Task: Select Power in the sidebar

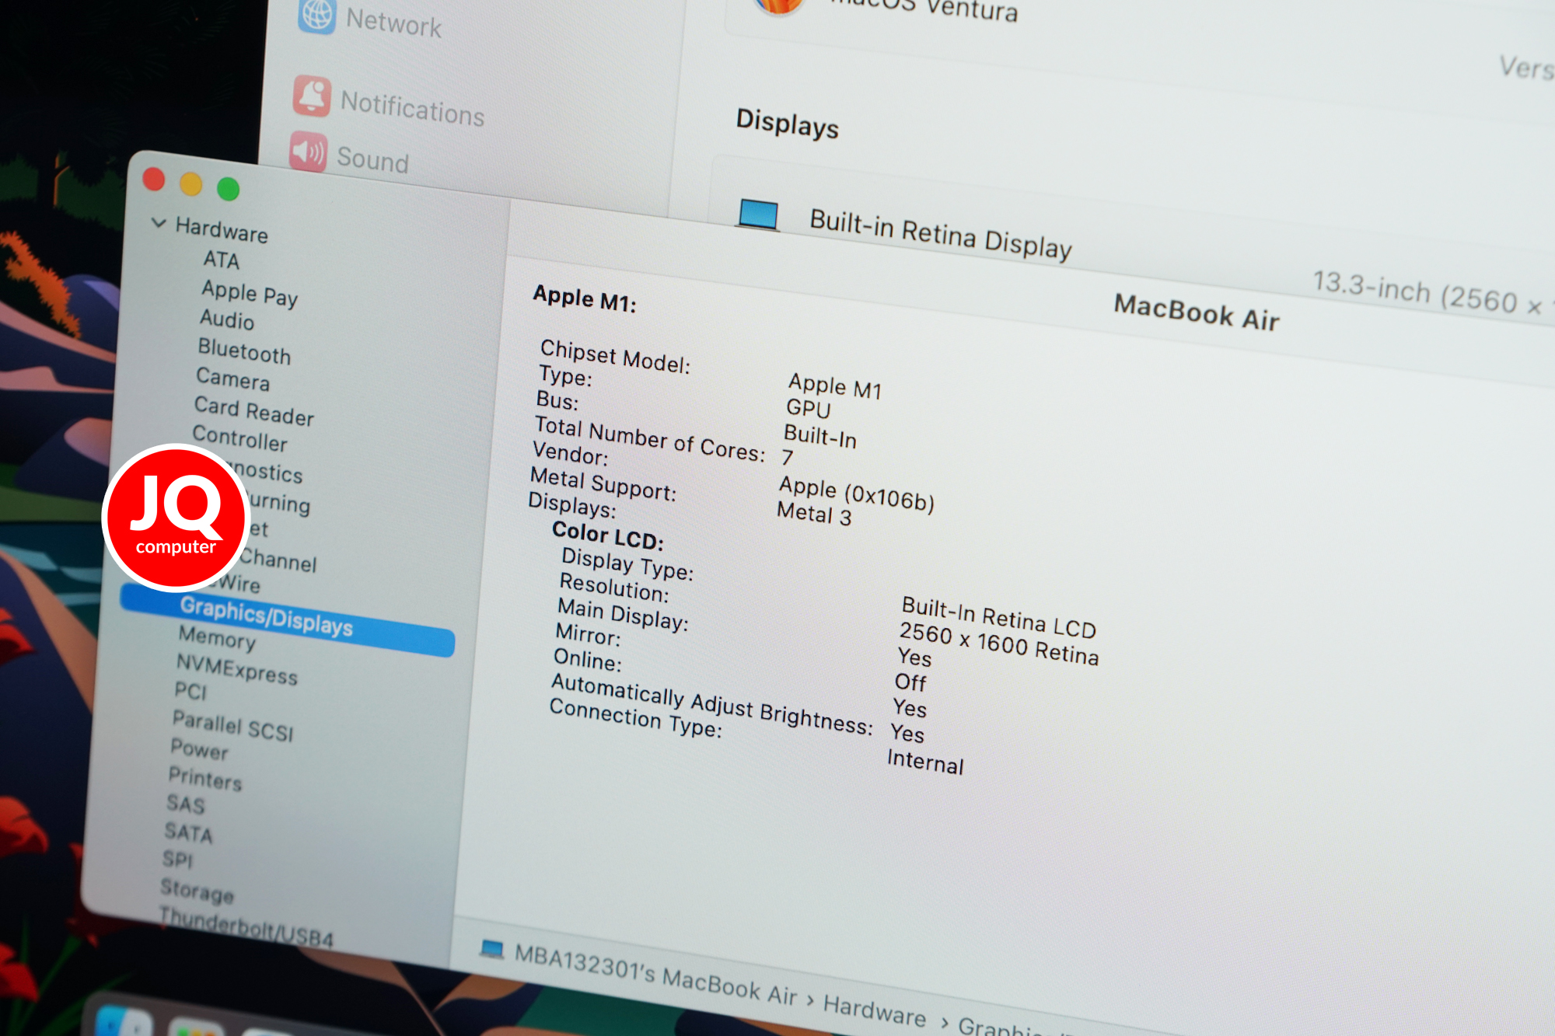Action: (199, 749)
